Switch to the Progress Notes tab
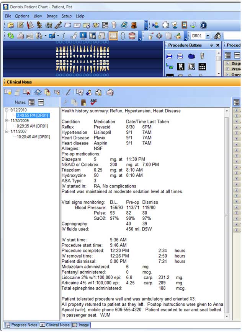Viewport: 242px width, 332px height. click(21, 325)
